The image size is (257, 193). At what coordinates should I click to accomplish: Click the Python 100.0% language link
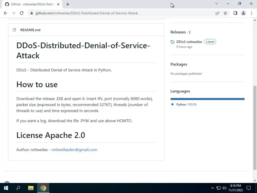coord(186,104)
